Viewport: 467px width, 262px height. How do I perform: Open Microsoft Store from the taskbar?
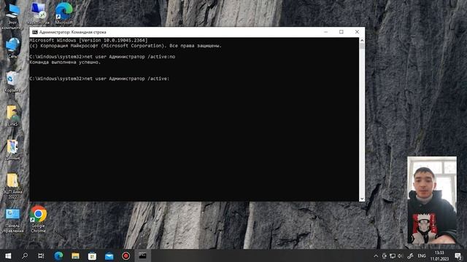coord(92,255)
